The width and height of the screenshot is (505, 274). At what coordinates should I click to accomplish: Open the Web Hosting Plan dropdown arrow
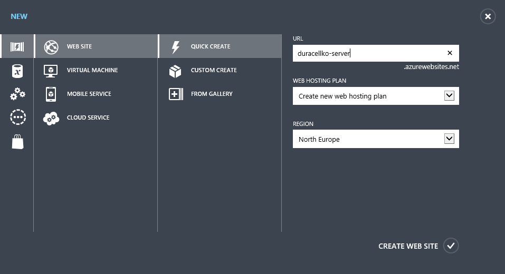click(x=449, y=95)
